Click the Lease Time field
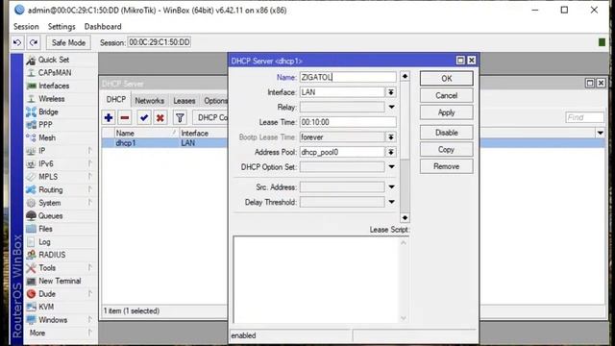The width and height of the screenshot is (615, 346). [348, 122]
